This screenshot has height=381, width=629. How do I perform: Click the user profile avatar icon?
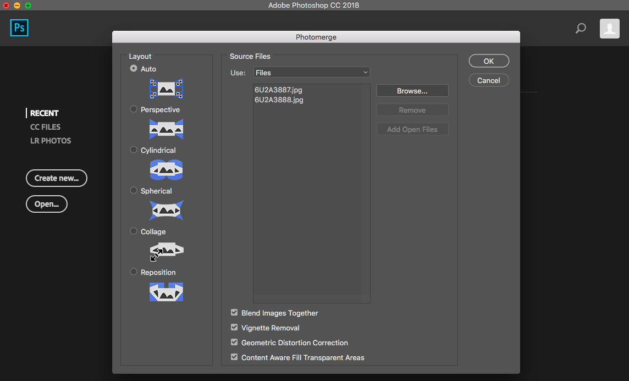click(609, 29)
